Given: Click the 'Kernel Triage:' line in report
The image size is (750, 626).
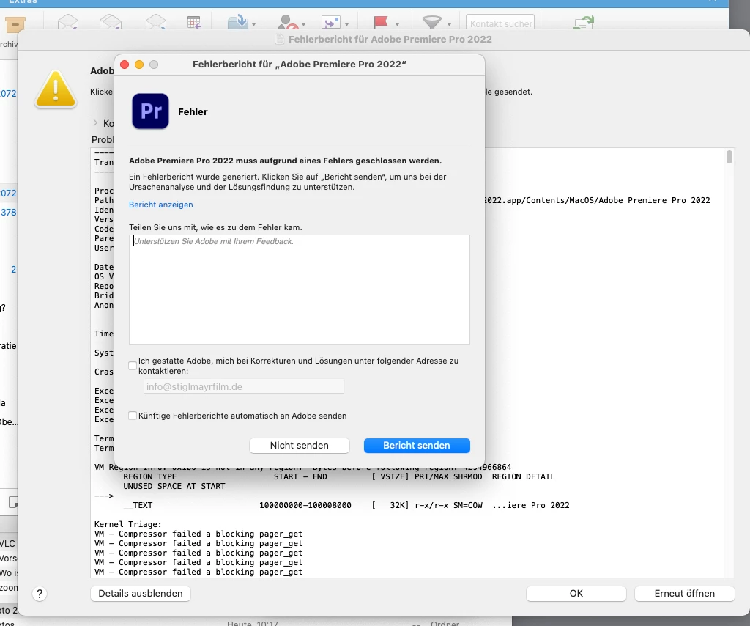Looking at the screenshot, I should [x=127, y=524].
